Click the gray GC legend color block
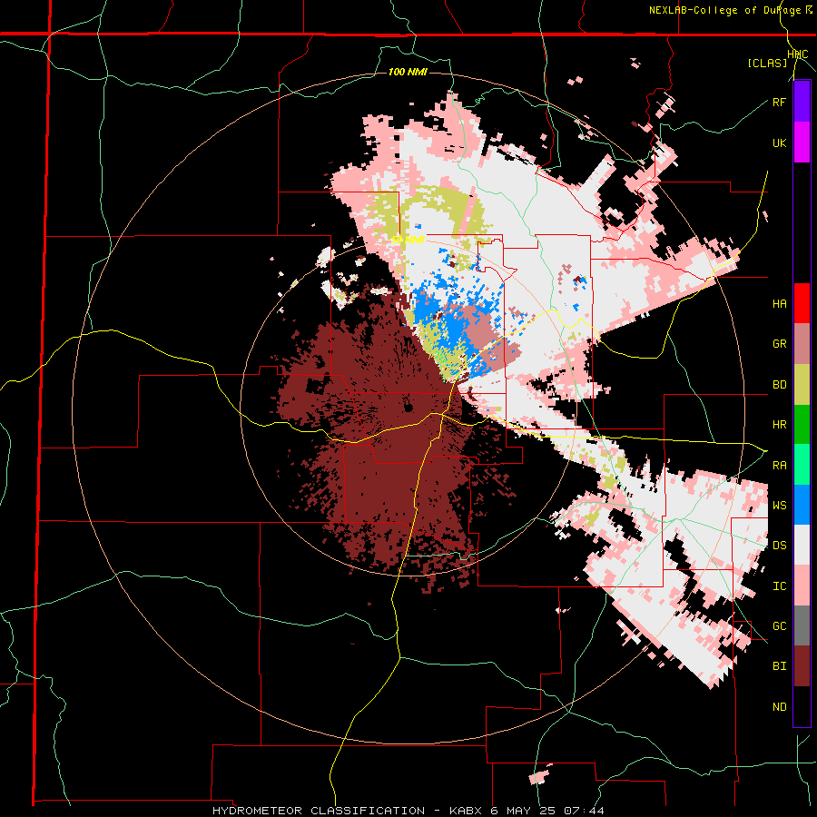This screenshot has height=817, width=817. point(802,625)
